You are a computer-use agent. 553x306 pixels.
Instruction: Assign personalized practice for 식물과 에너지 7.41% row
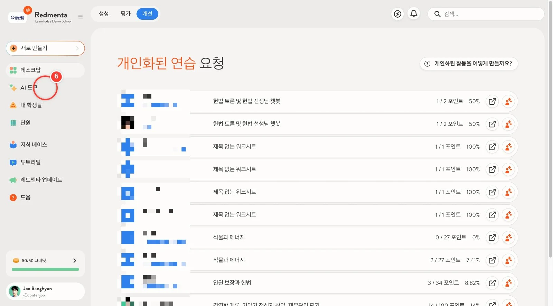point(508,260)
